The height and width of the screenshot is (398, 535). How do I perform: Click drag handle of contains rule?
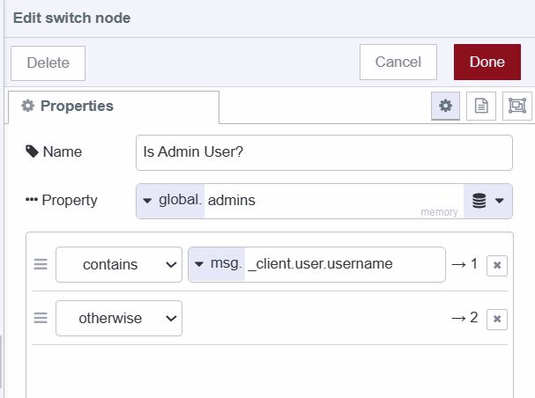40,264
